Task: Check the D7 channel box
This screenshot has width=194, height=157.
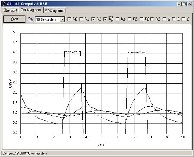Action: pyautogui.click(x=152, y=19)
